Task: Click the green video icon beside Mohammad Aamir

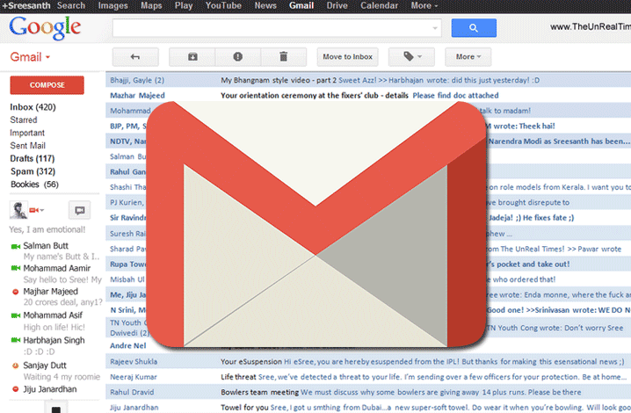Action: coord(16,268)
